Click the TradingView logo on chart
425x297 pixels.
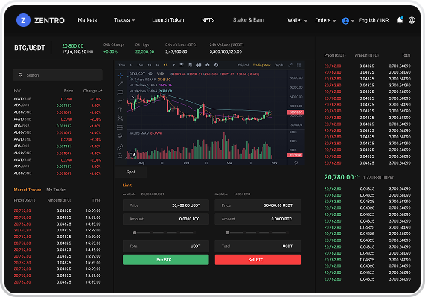pyautogui.click(x=132, y=154)
